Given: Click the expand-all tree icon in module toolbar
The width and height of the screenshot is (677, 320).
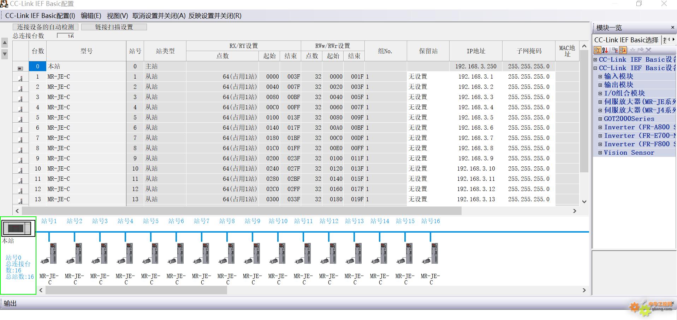Looking at the screenshot, I should 615,50.
